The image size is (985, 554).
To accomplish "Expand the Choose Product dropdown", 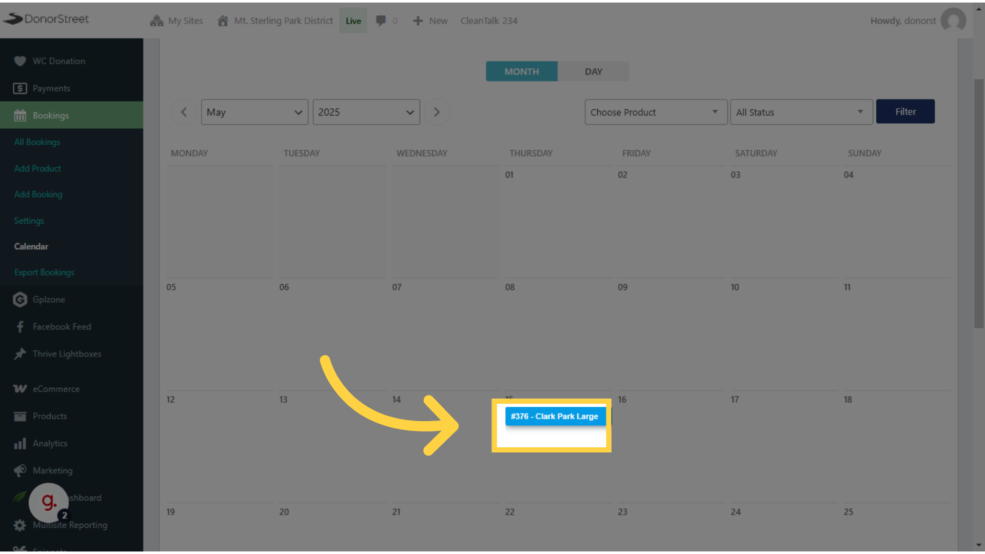I will (656, 112).
